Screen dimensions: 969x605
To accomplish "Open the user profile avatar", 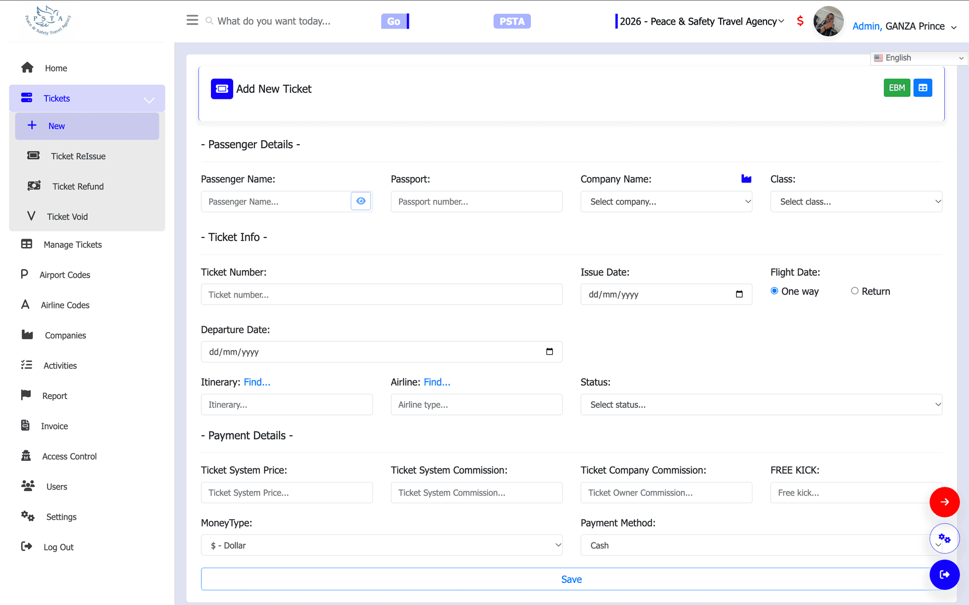I will pos(828,21).
